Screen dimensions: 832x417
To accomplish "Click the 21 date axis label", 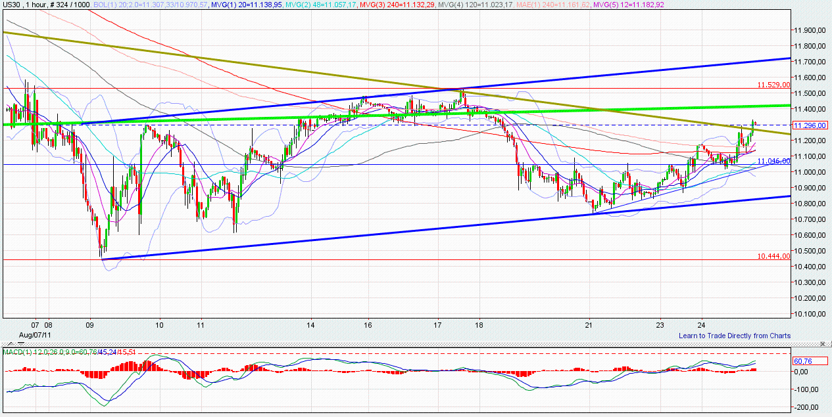I will (x=589, y=325).
